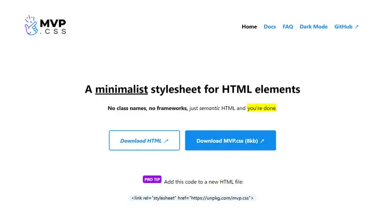The image size is (375, 223).
Task: Click the link rel stylesheet code snippet
Action: click(x=192, y=198)
